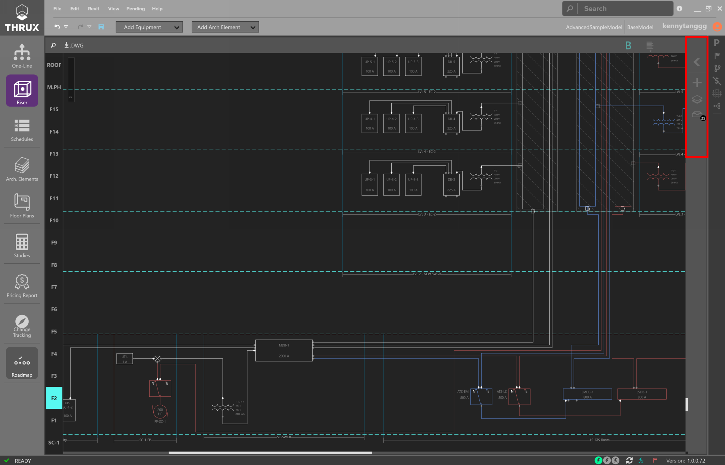The width and height of the screenshot is (725, 465).
Task: Open the Schedules section
Action: tap(22, 130)
